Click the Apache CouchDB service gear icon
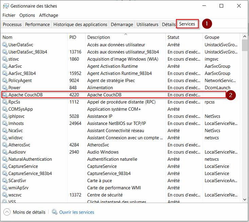The height and width of the screenshot is (222, 249). 5,95
